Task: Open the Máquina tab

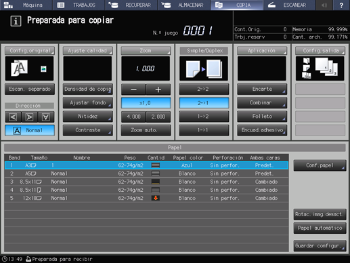Action: point(26,5)
